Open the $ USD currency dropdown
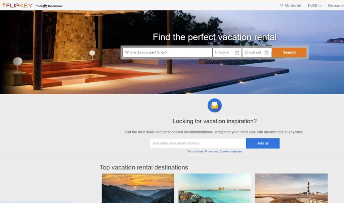The width and height of the screenshot is (344, 203). point(312,5)
